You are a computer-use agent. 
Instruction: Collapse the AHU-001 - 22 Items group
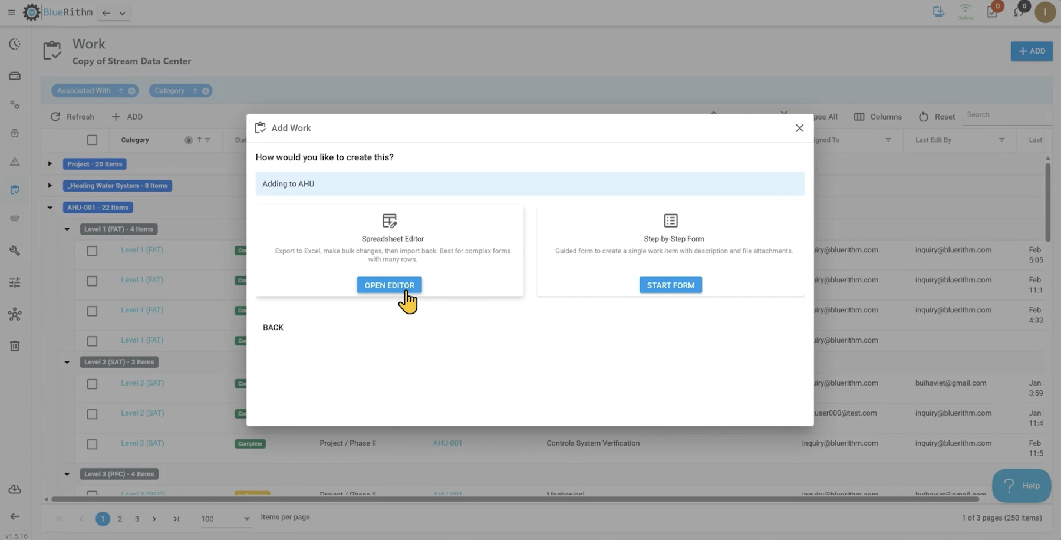(x=50, y=208)
